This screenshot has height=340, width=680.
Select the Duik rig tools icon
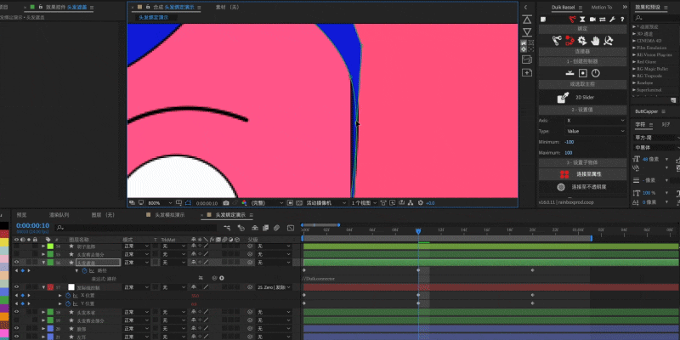[x=608, y=41]
